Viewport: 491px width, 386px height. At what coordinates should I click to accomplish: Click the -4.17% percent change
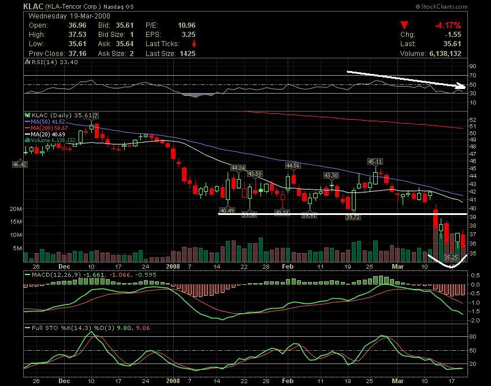coord(448,25)
